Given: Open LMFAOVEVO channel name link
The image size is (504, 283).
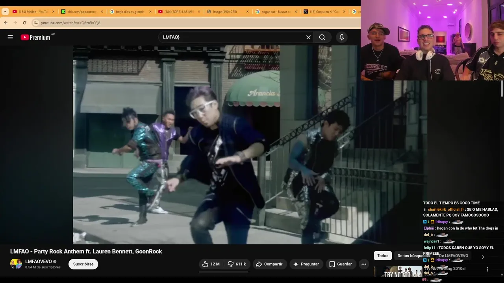Looking at the screenshot, I should [x=38, y=261].
